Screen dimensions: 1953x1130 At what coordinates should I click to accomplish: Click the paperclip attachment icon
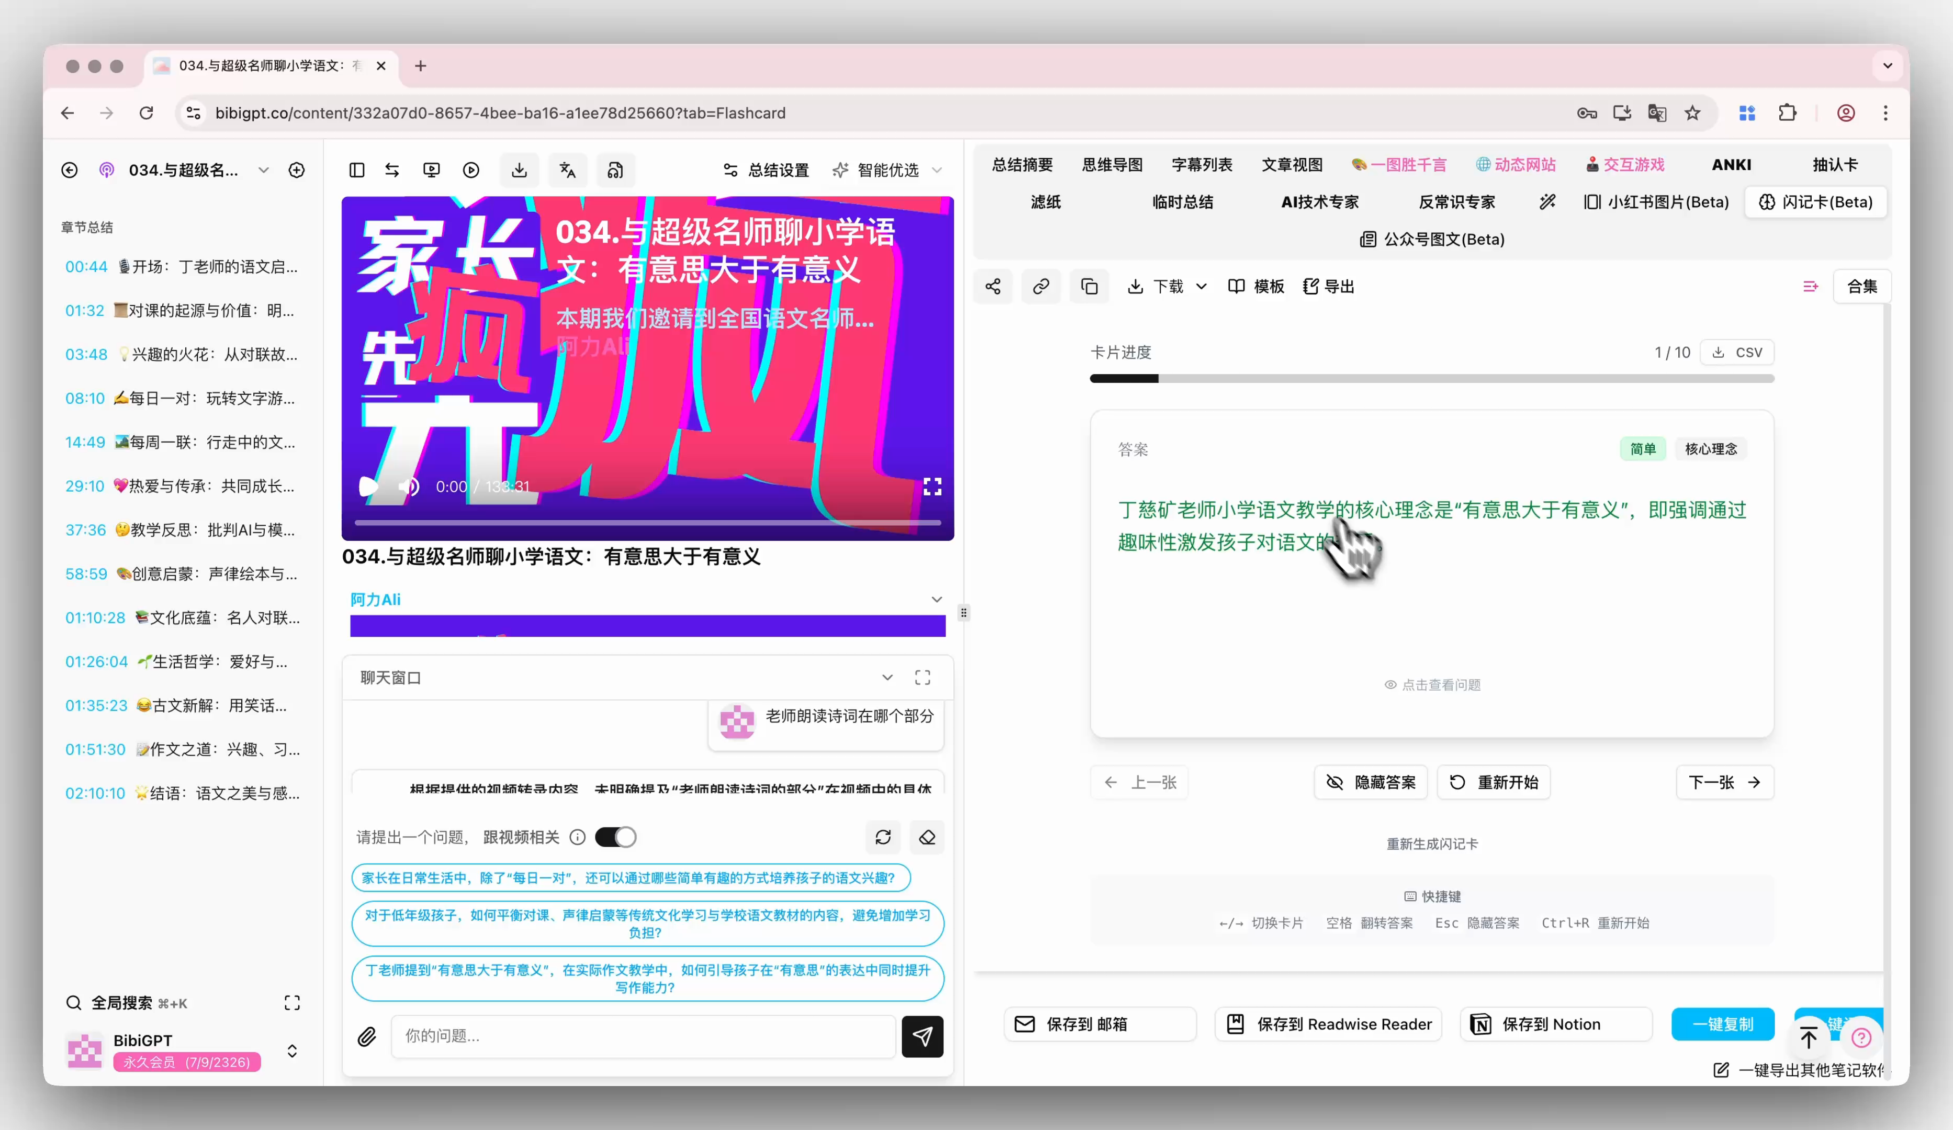(366, 1036)
